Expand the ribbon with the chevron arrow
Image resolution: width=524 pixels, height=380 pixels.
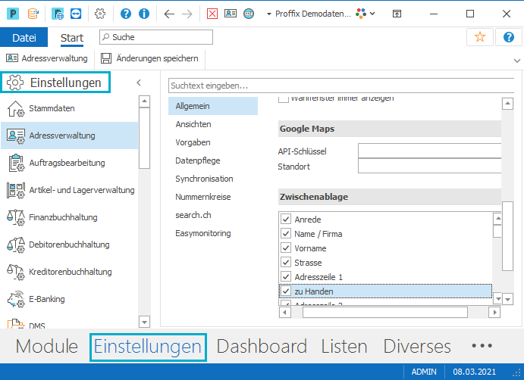[x=516, y=61]
